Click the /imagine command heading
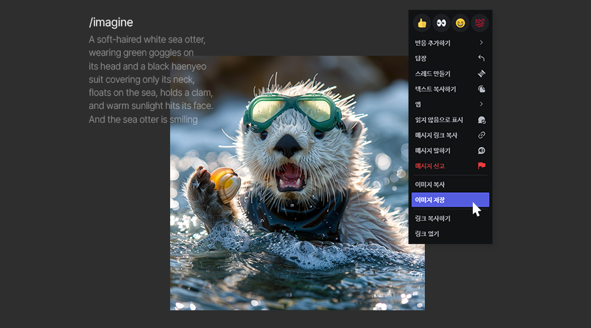Viewport: 591px width, 328px height. point(111,22)
